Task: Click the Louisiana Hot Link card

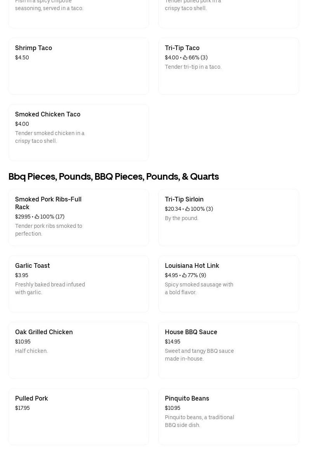Action: tap(229, 284)
